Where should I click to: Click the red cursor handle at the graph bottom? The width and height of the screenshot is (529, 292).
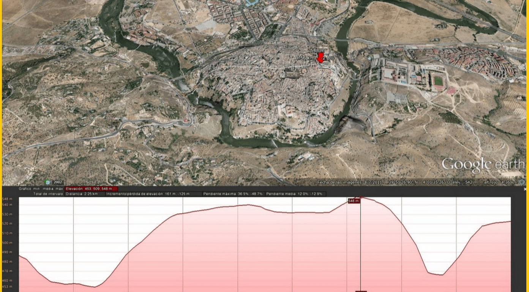[361, 291]
